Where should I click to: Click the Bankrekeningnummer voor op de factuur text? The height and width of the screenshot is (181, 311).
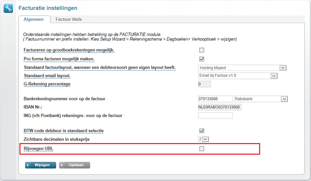point(64,99)
